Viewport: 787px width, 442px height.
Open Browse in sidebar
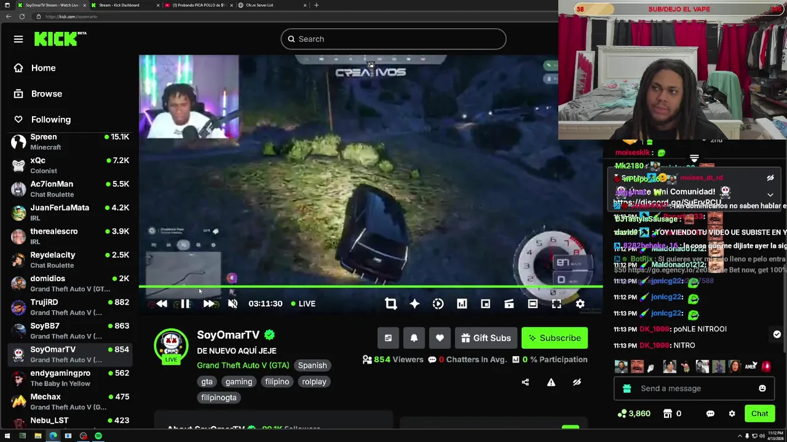click(46, 94)
